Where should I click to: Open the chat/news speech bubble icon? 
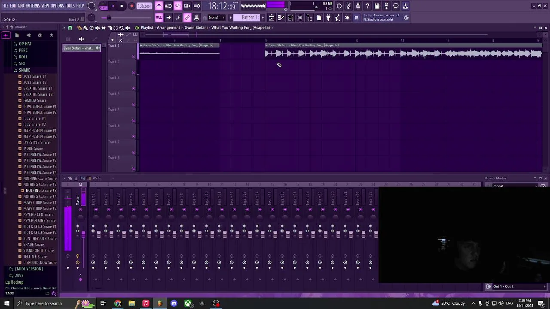[396, 6]
